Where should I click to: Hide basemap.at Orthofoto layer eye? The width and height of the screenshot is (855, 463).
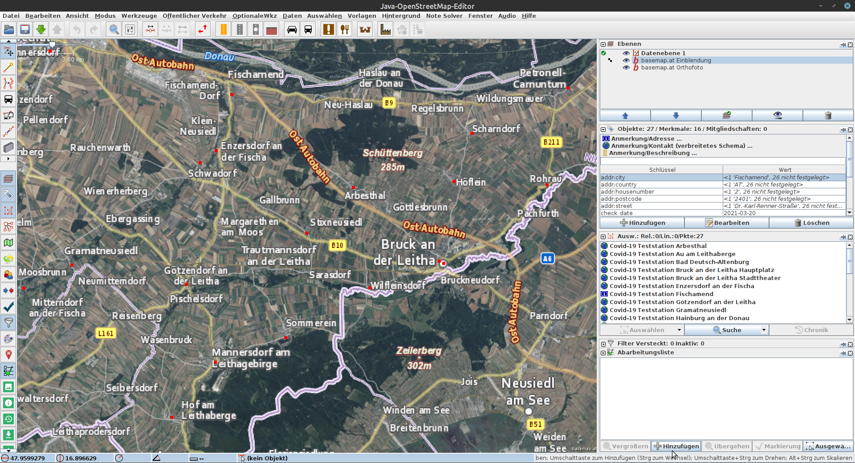point(626,67)
